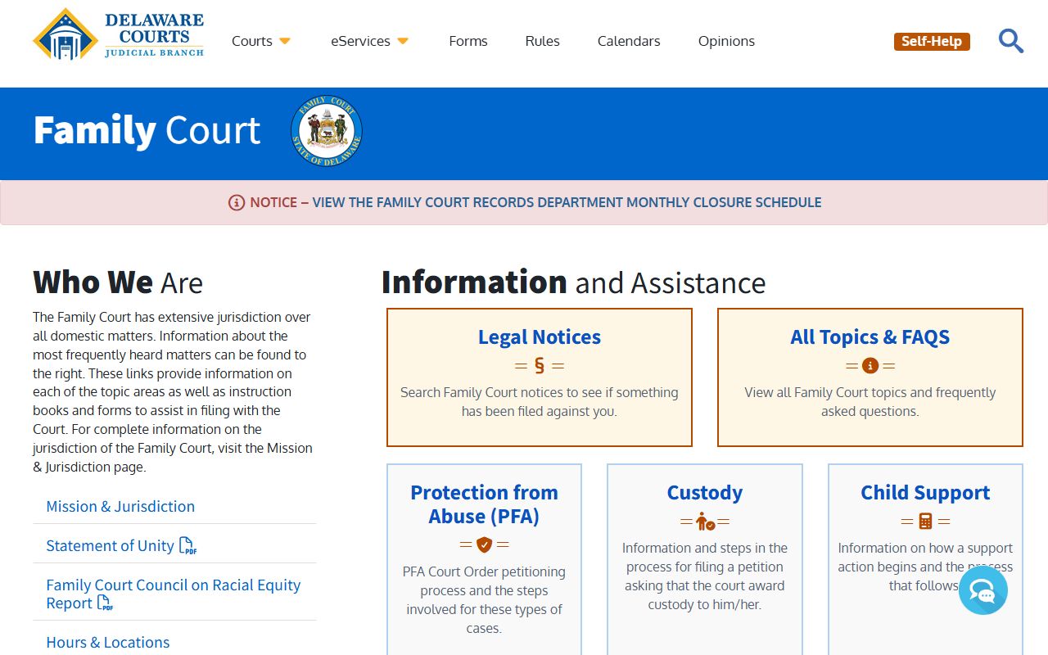Click PDF icon beside Racial Equity Report
This screenshot has height=655, width=1048.
tap(105, 603)
